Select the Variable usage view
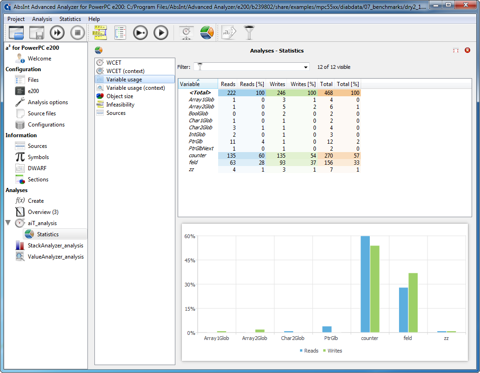This screenshot has width=480, height=373. (x=135, y=79)
